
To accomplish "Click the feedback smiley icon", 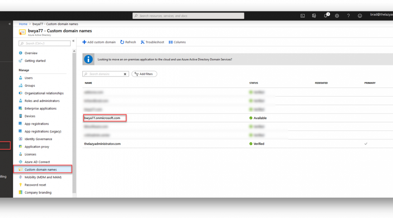I will tap(360, 16).
